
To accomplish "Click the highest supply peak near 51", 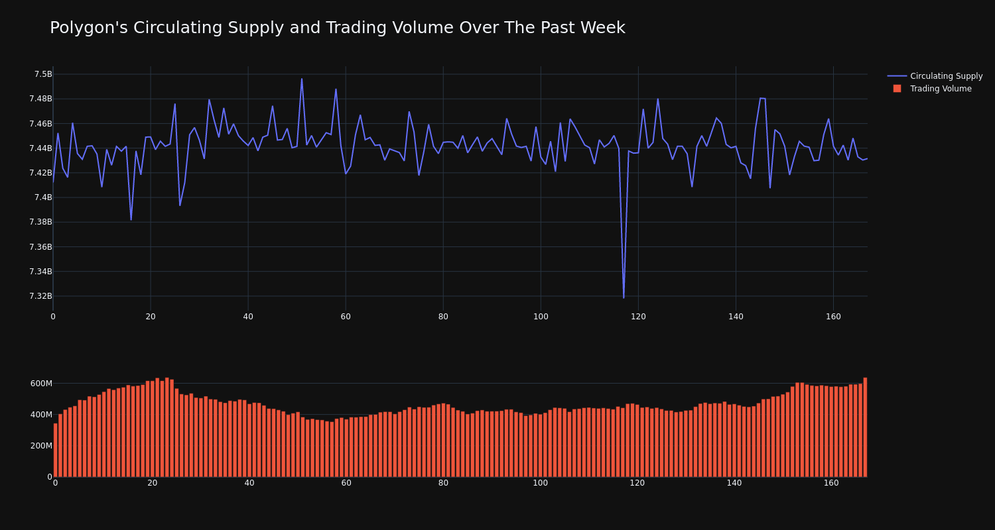I will click(302, 79).
